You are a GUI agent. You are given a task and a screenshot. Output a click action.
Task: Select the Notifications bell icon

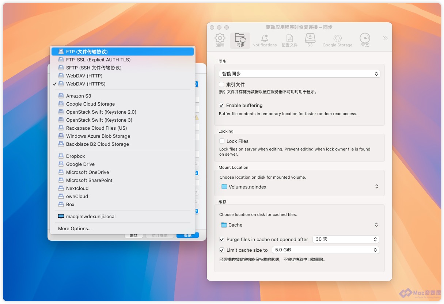(x=264, y=40)
